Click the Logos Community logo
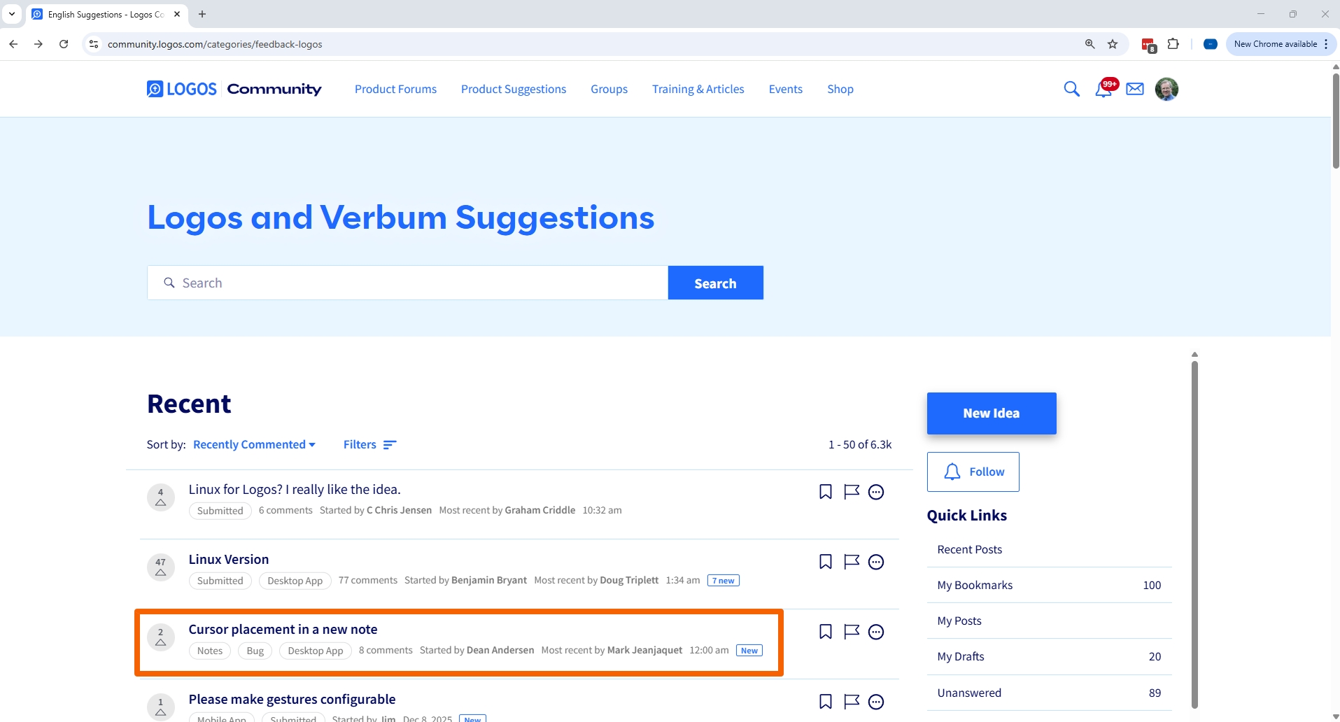1340x722 pixels. 234,89
